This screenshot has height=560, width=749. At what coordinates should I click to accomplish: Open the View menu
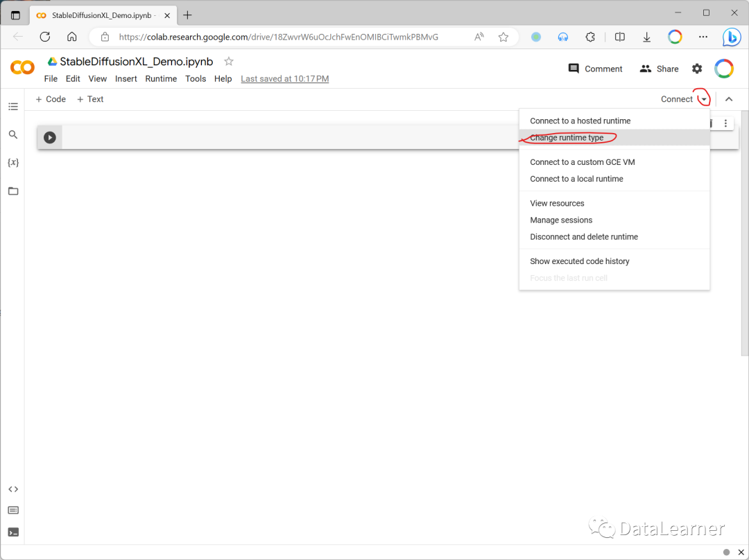(x=98, y=79)
